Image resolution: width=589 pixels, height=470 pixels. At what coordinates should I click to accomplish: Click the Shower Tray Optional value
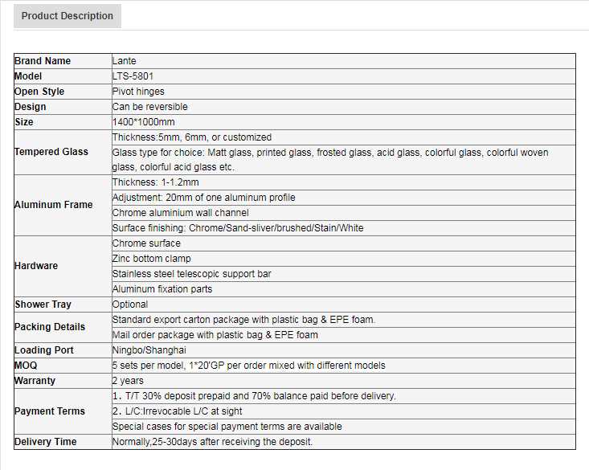(x=130, y=304)
